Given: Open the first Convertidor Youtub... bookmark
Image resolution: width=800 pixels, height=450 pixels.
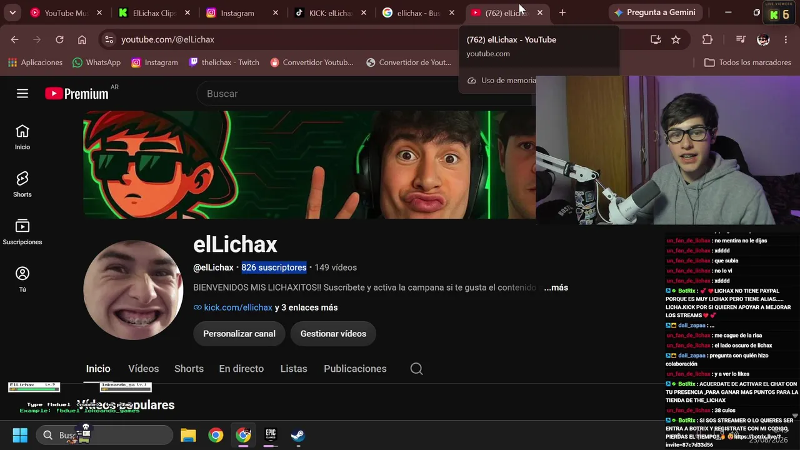Looking at the screenshot, I should pos(311,62).
